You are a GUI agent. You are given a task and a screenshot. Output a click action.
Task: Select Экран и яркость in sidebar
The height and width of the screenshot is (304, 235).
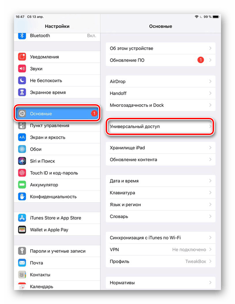click(57, 137)
